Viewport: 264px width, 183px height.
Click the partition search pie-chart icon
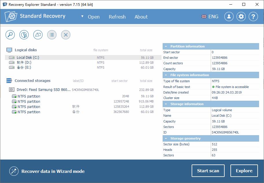coord(24,35)
